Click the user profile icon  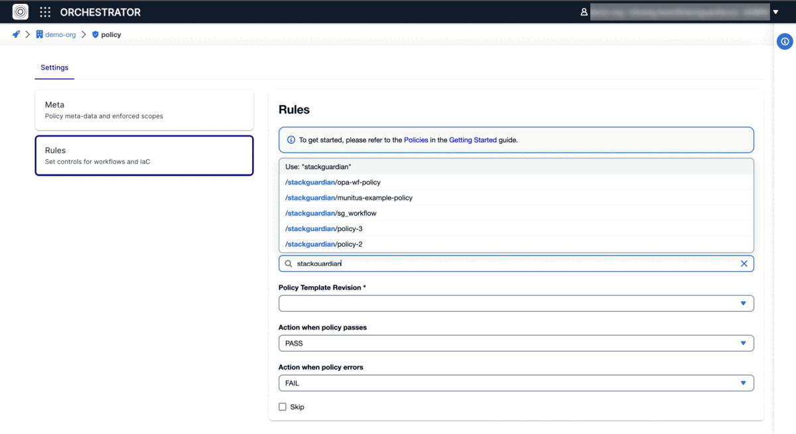(584, 12)
